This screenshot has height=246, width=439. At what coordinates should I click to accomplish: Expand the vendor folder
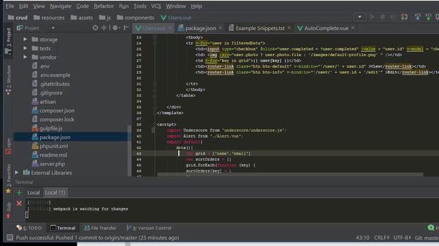(25, 57)
